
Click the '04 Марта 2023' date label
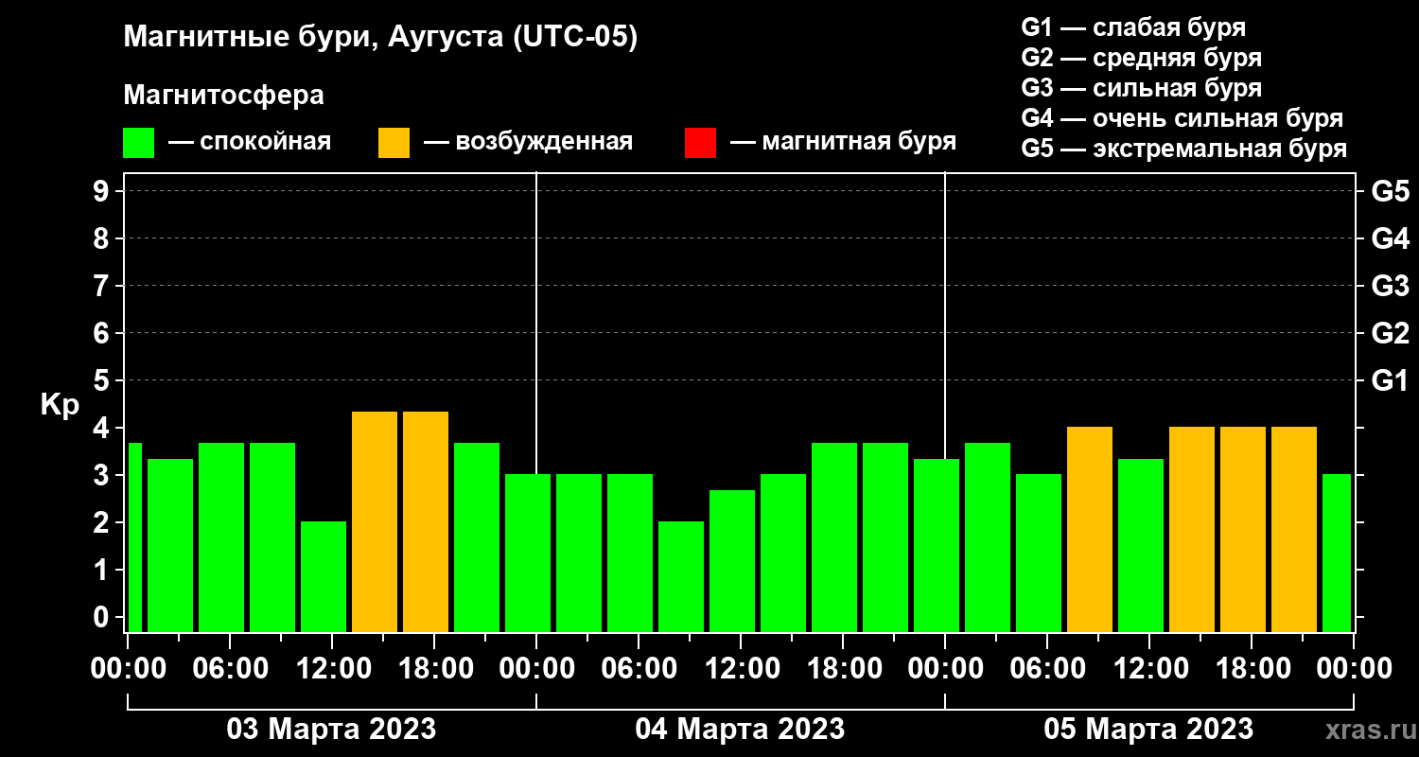coord(740,730)
